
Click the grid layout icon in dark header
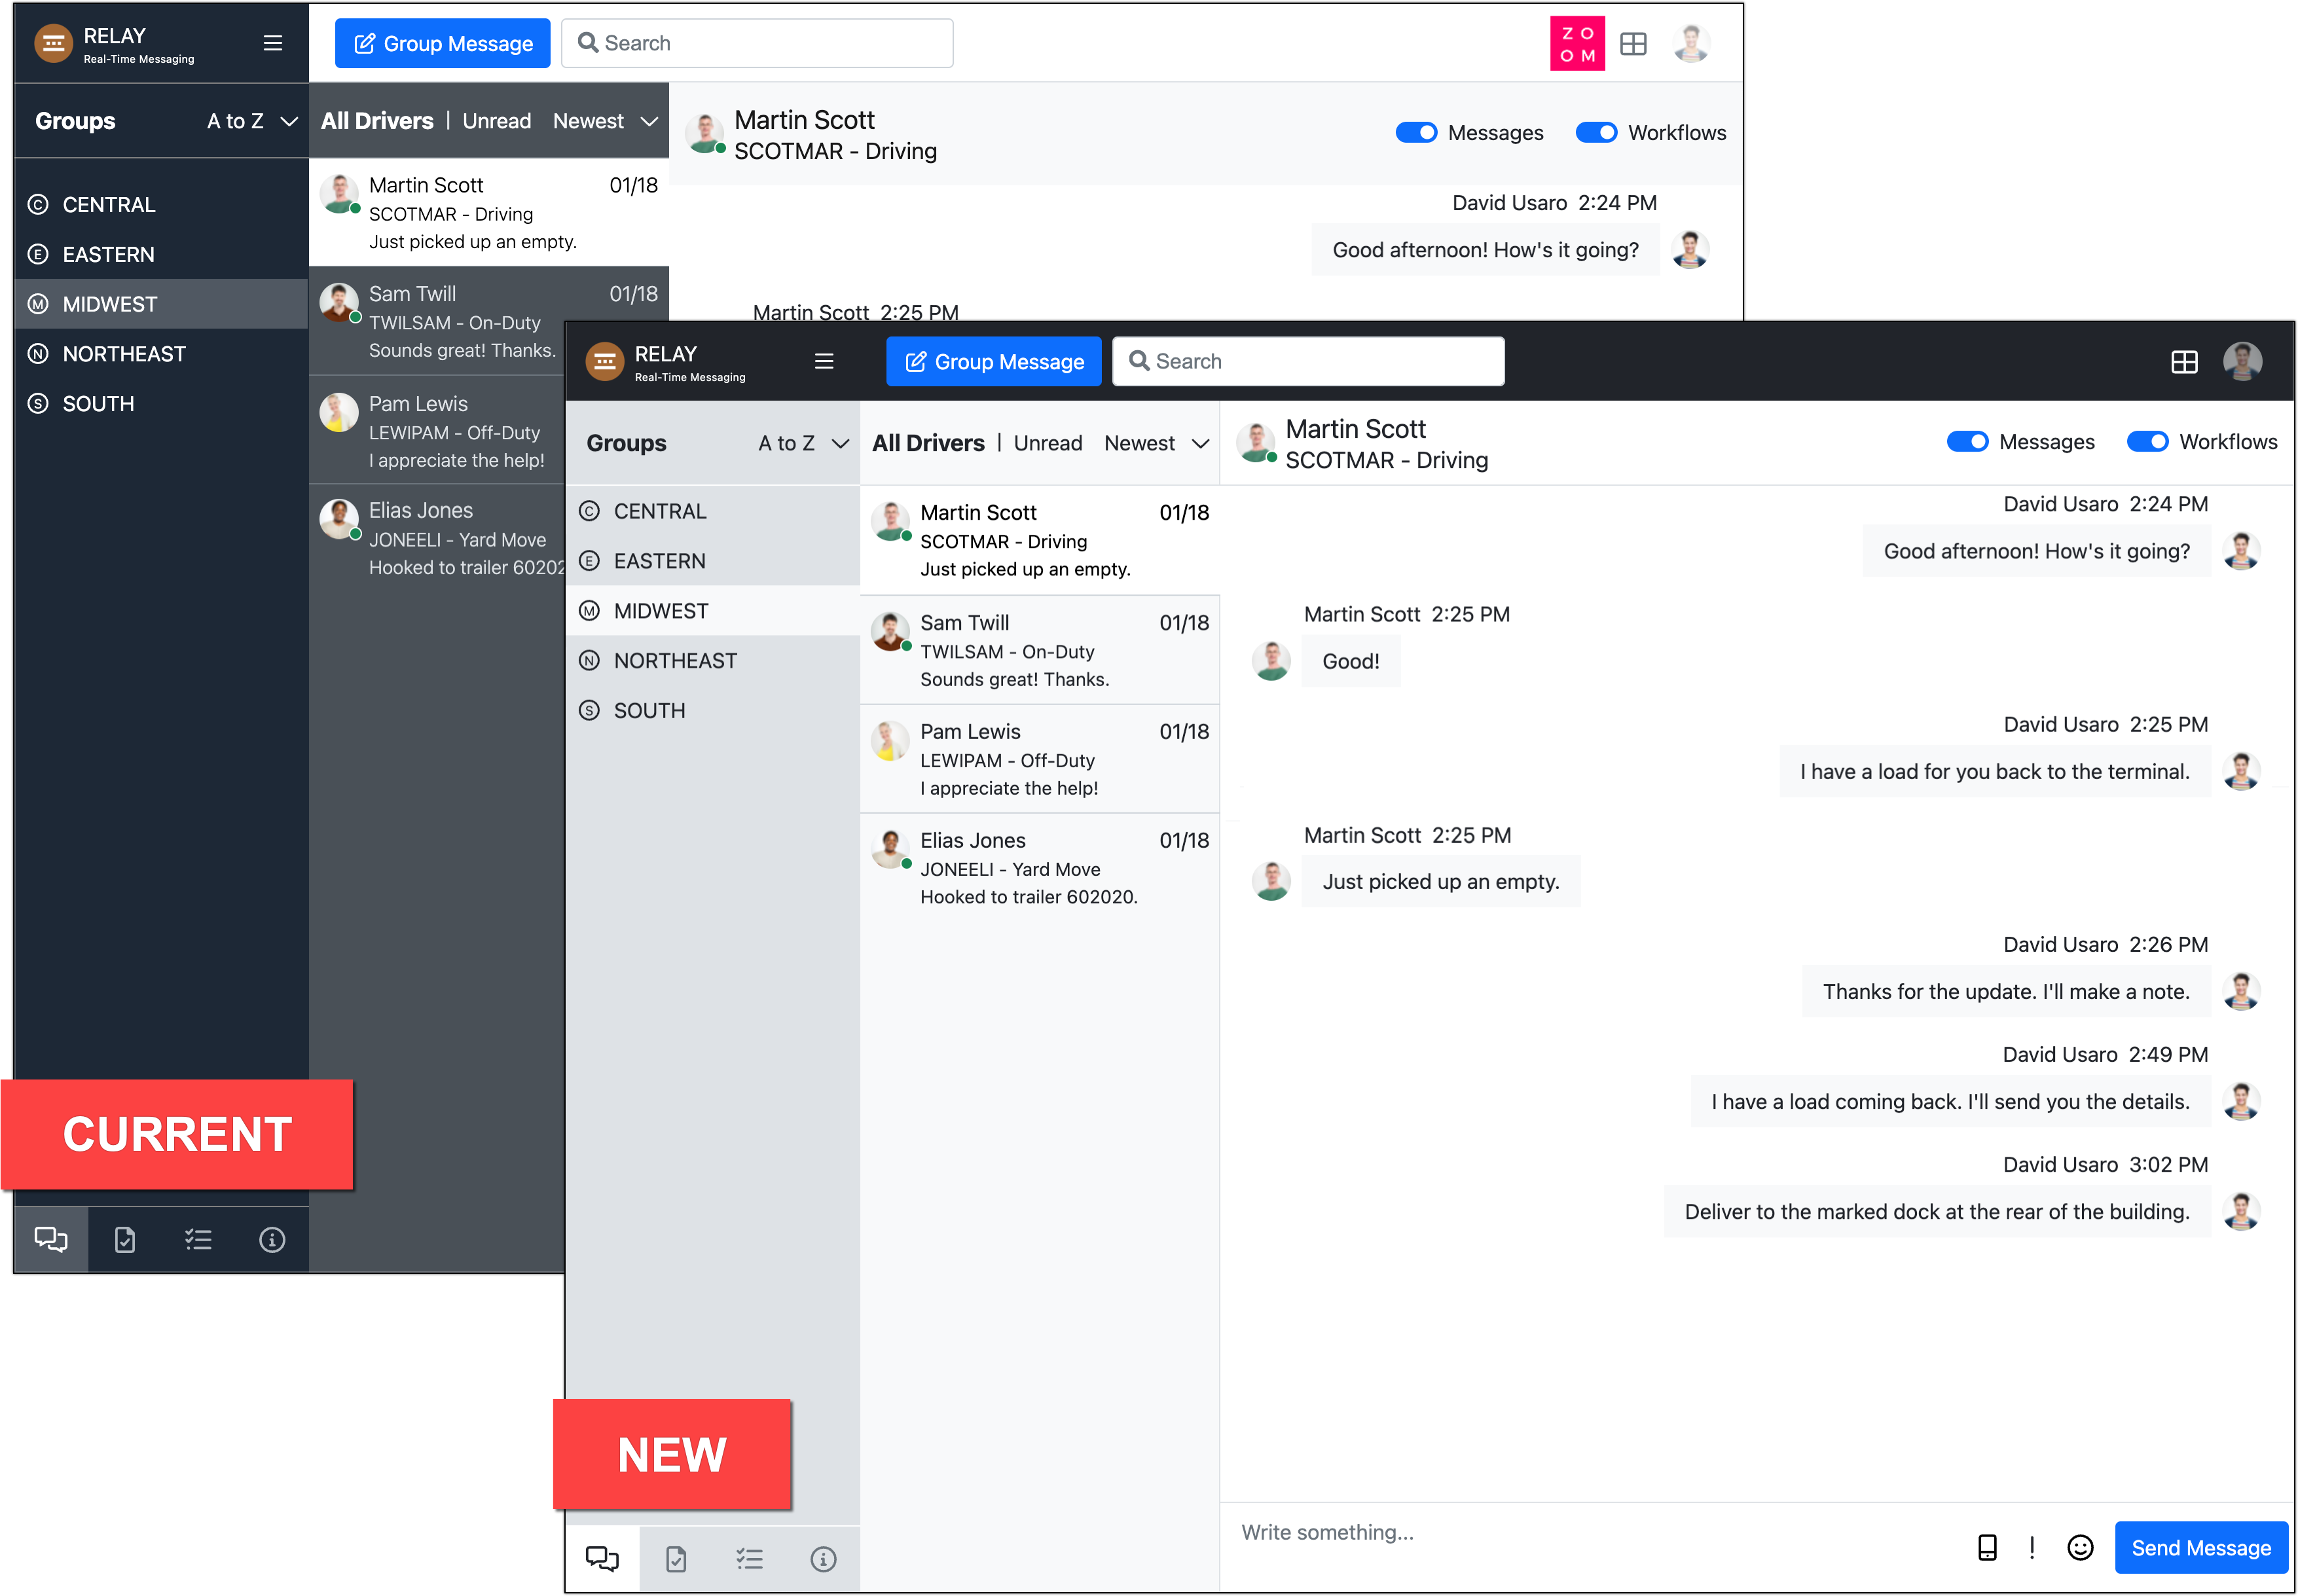click(x=2184, y=362)
